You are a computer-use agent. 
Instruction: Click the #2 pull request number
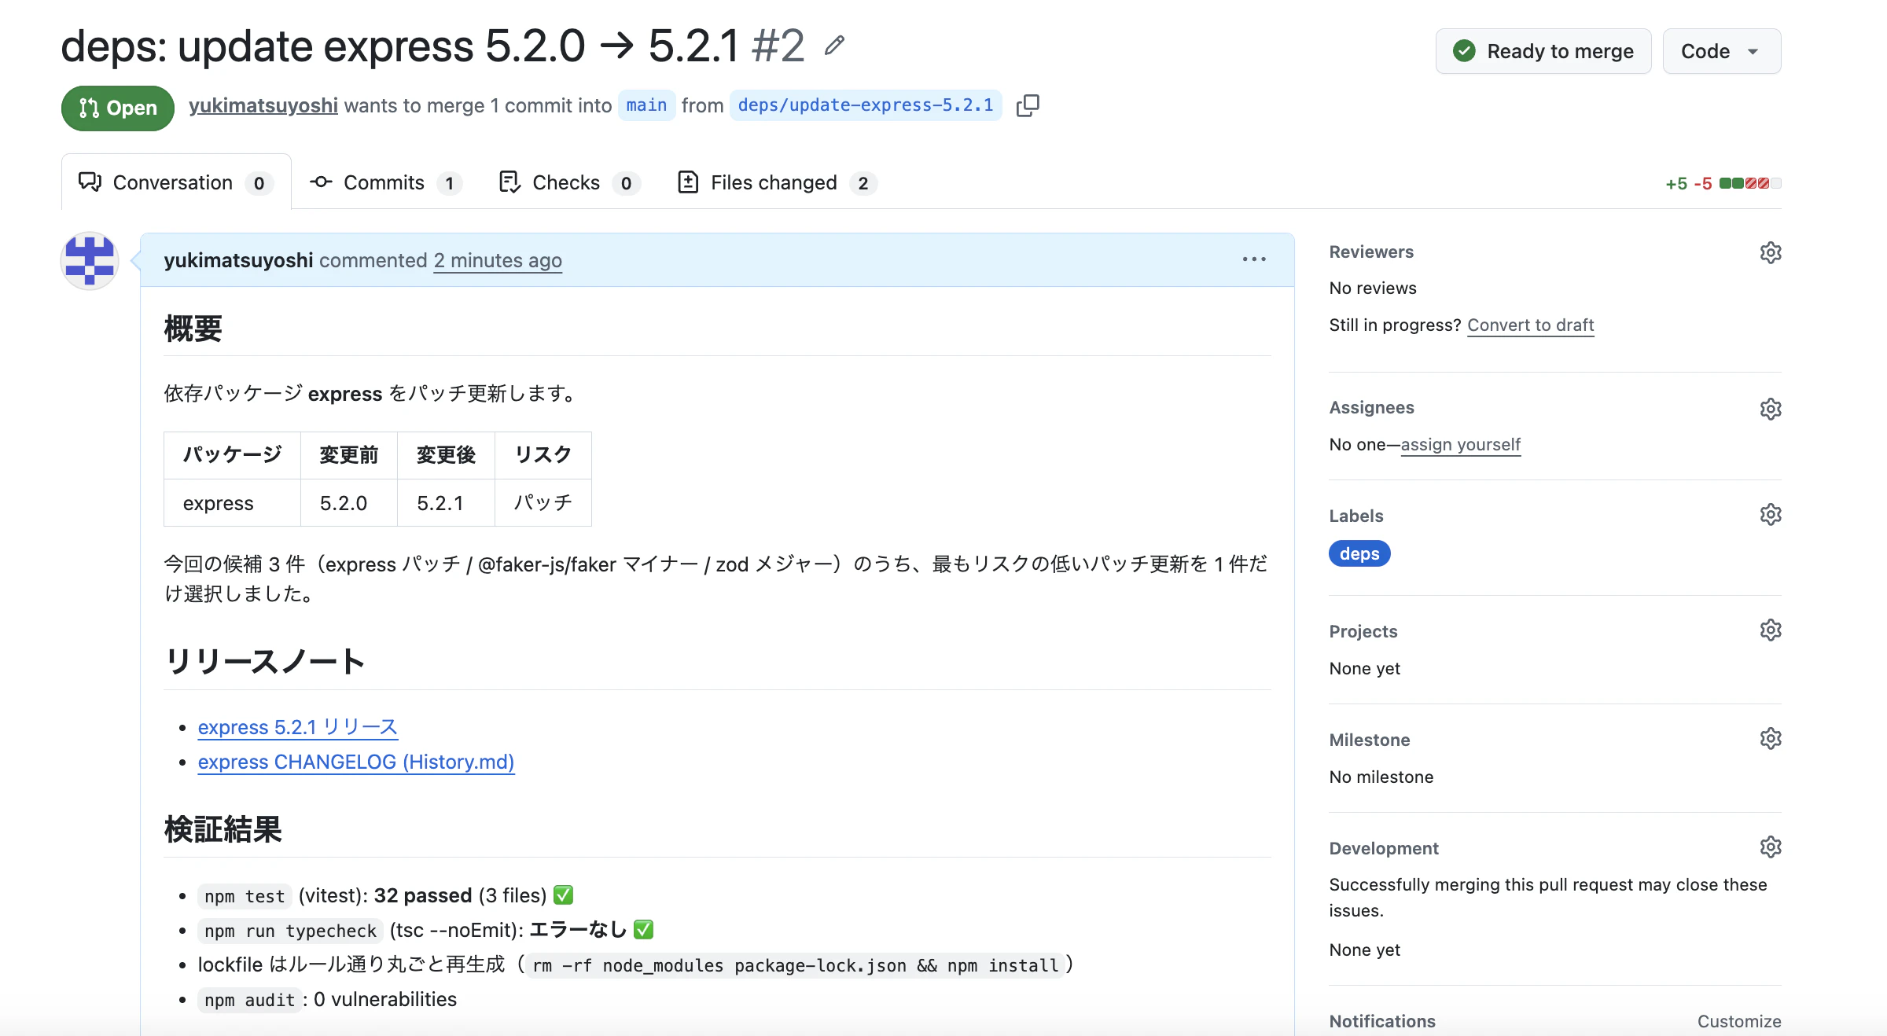coord(778,46)
